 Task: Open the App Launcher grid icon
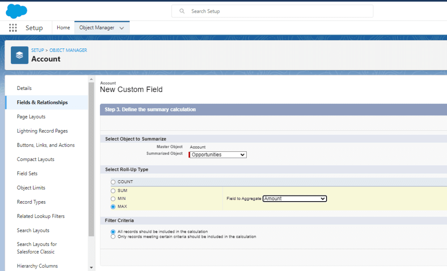pyautogui.click(x=13, y=27)
